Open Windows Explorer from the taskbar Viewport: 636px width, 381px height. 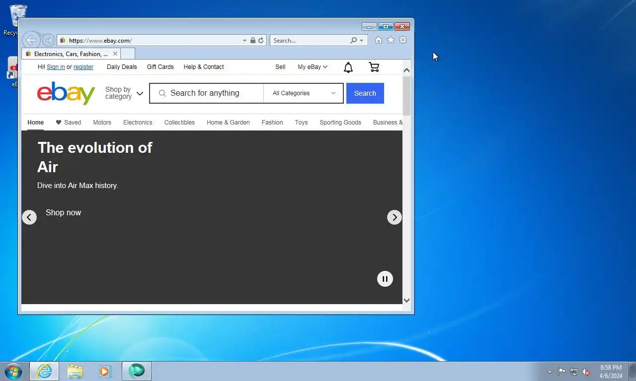click(x=75, y=371)
